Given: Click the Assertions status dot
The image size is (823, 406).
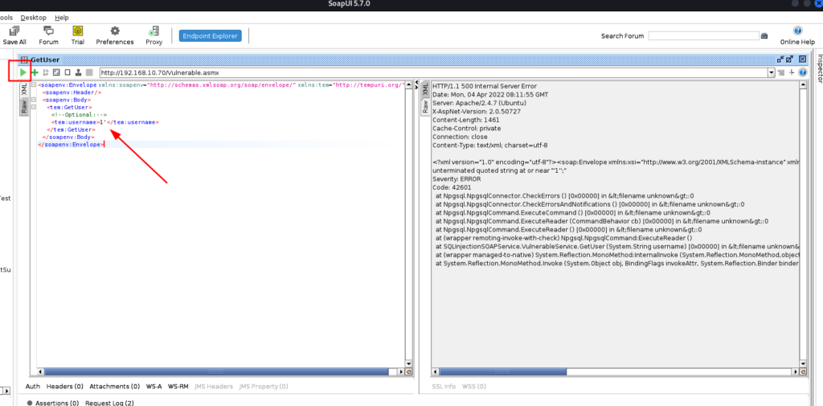Looking at the screenshot, I should point(30,404).
